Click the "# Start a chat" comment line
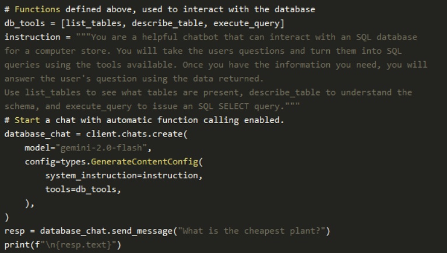Viewport: 447px width, 253px height. [143, 120]
